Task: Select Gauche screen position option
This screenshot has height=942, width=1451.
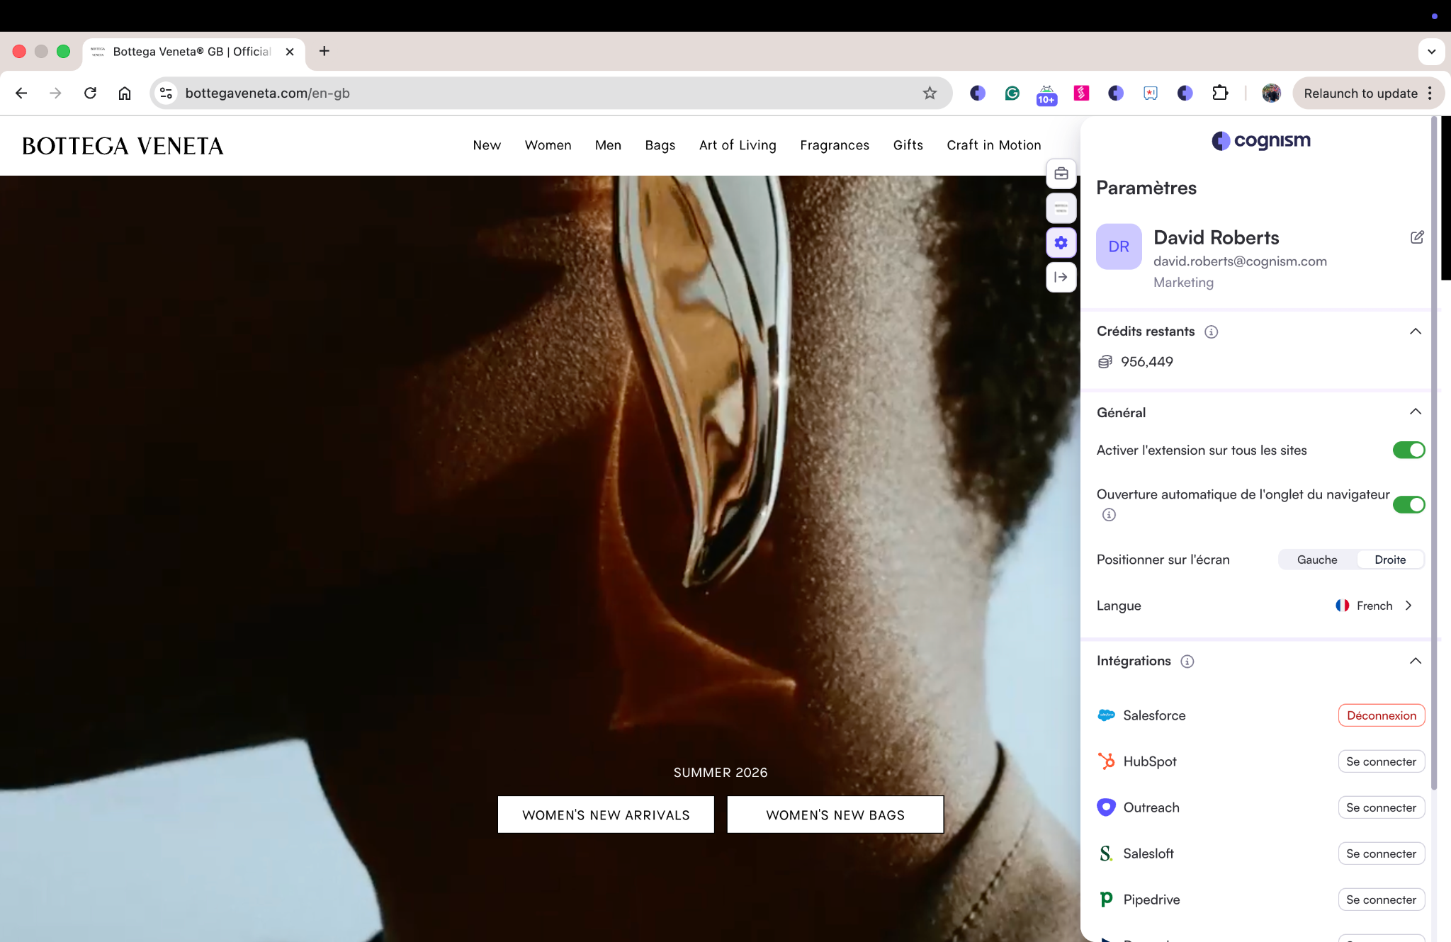Action: click(1317, 560)
